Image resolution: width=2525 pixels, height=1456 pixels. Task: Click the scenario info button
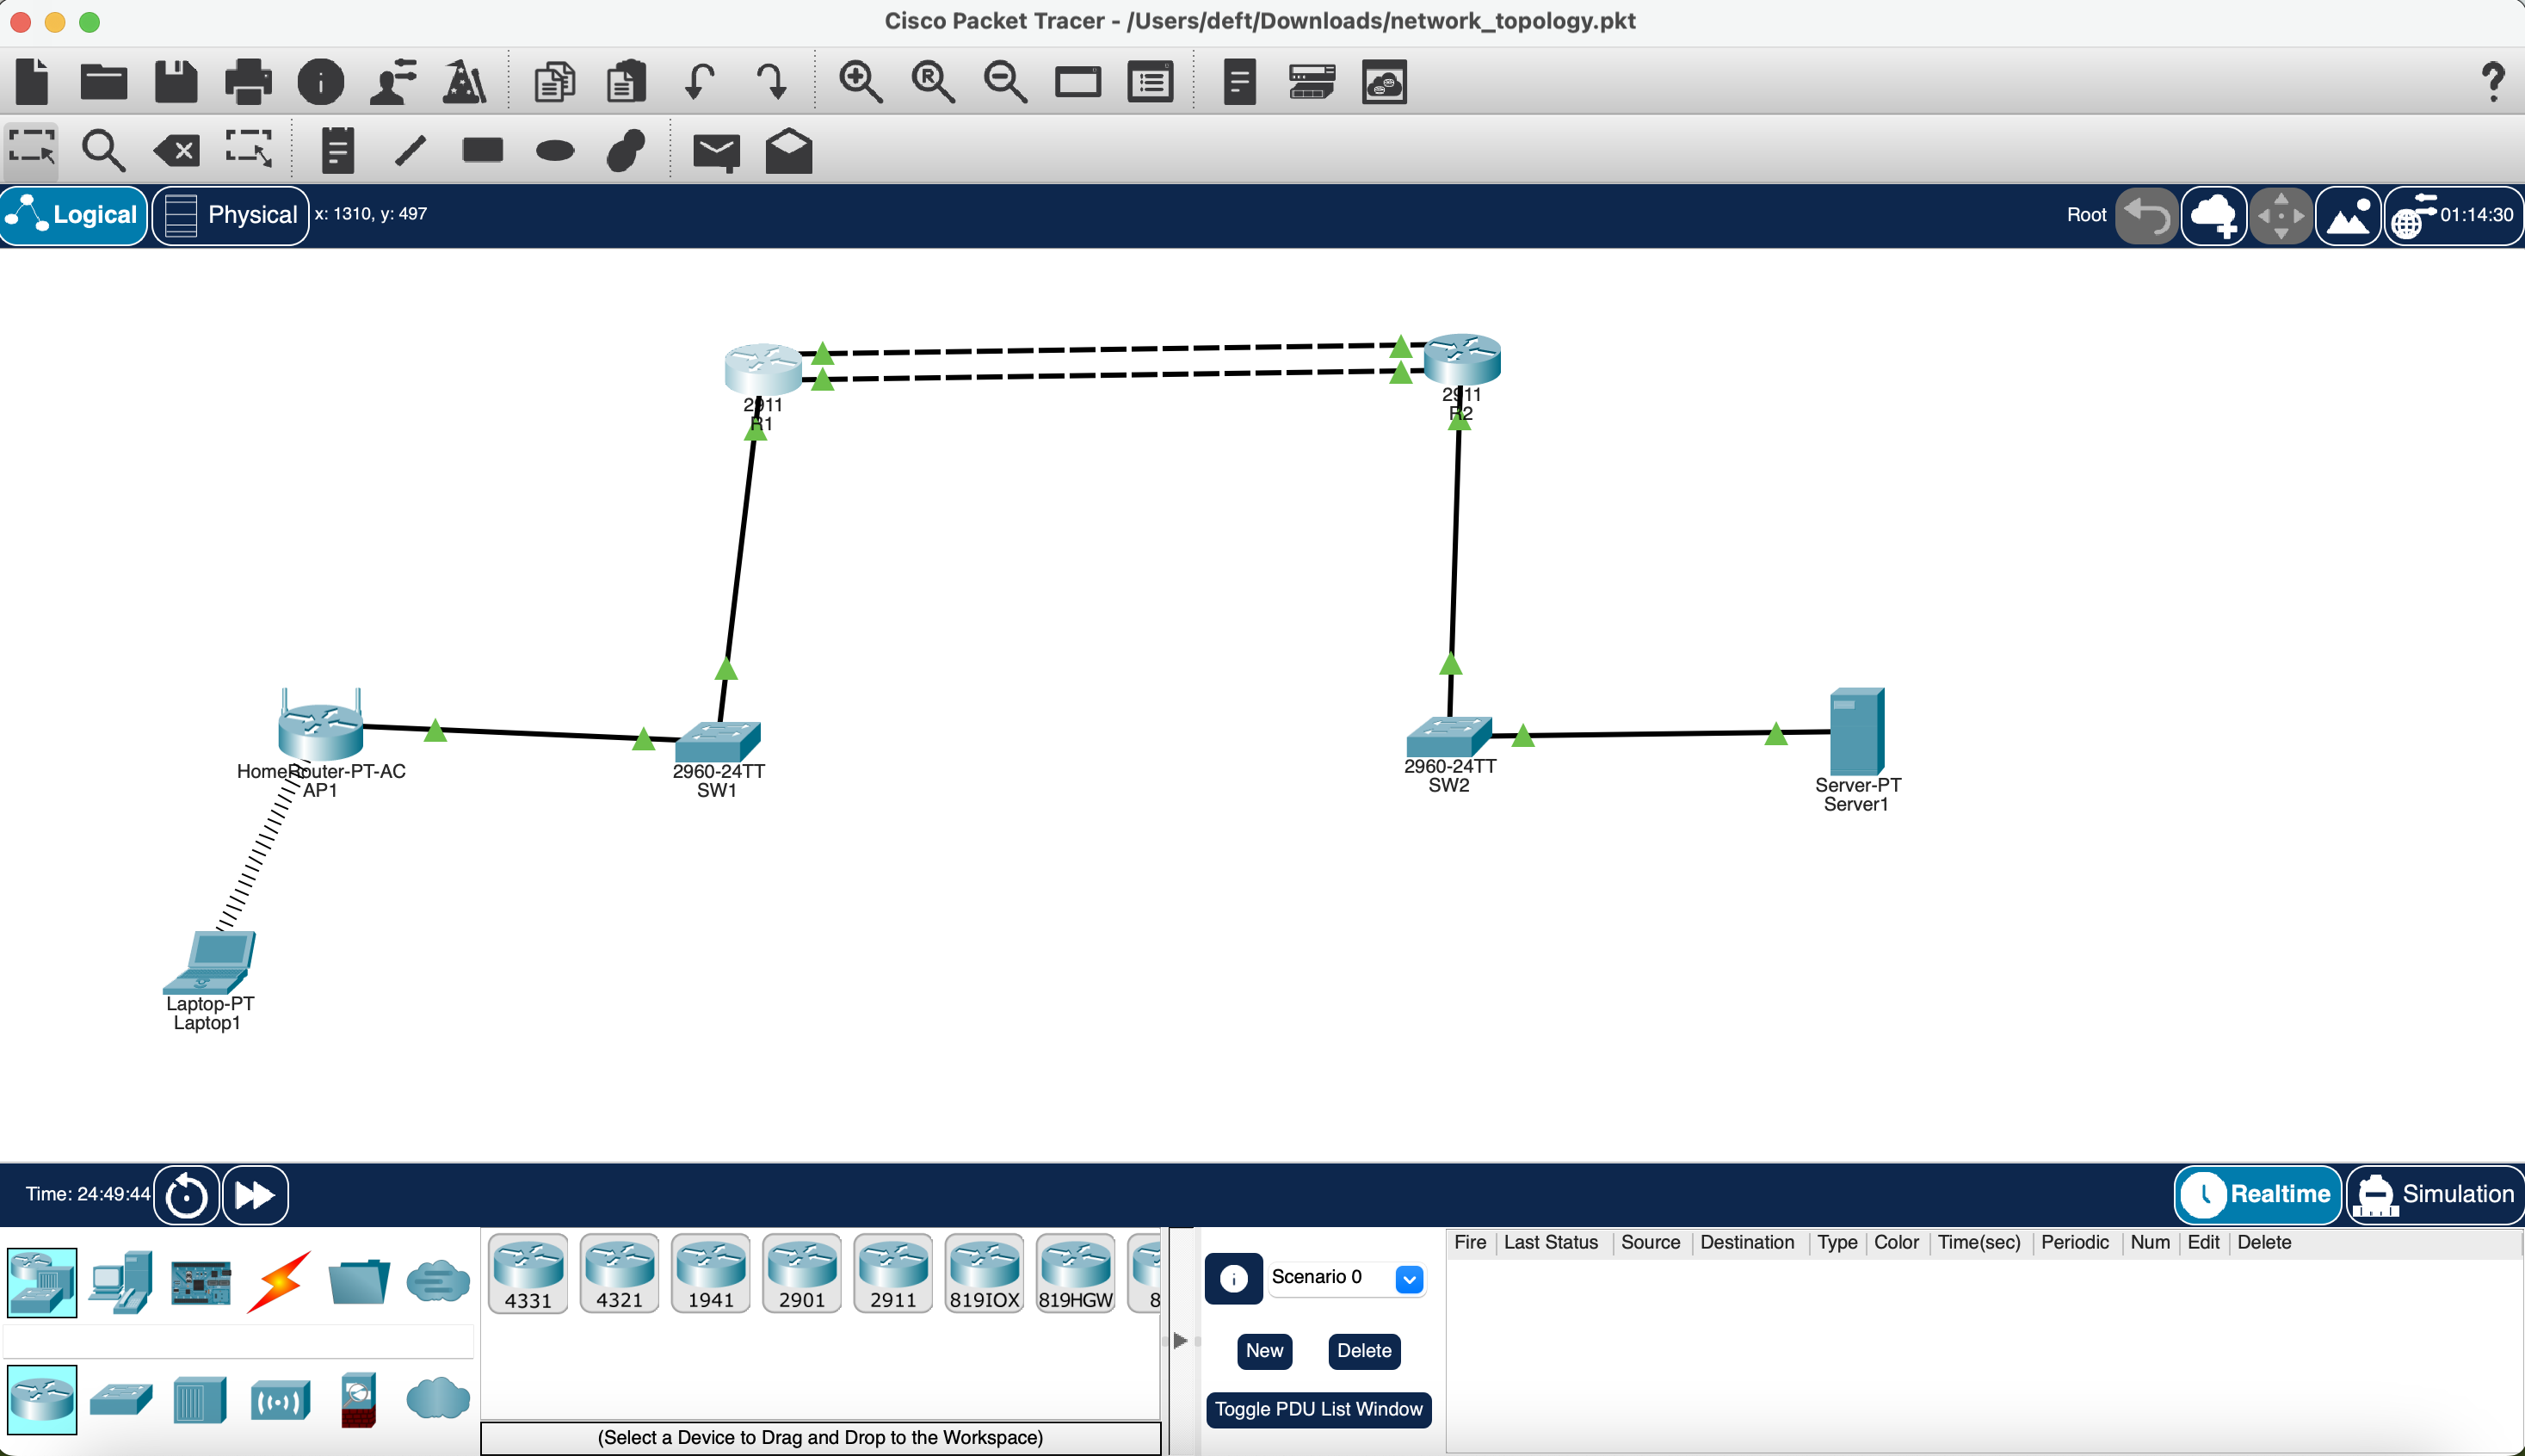tap(1233, 1278)
